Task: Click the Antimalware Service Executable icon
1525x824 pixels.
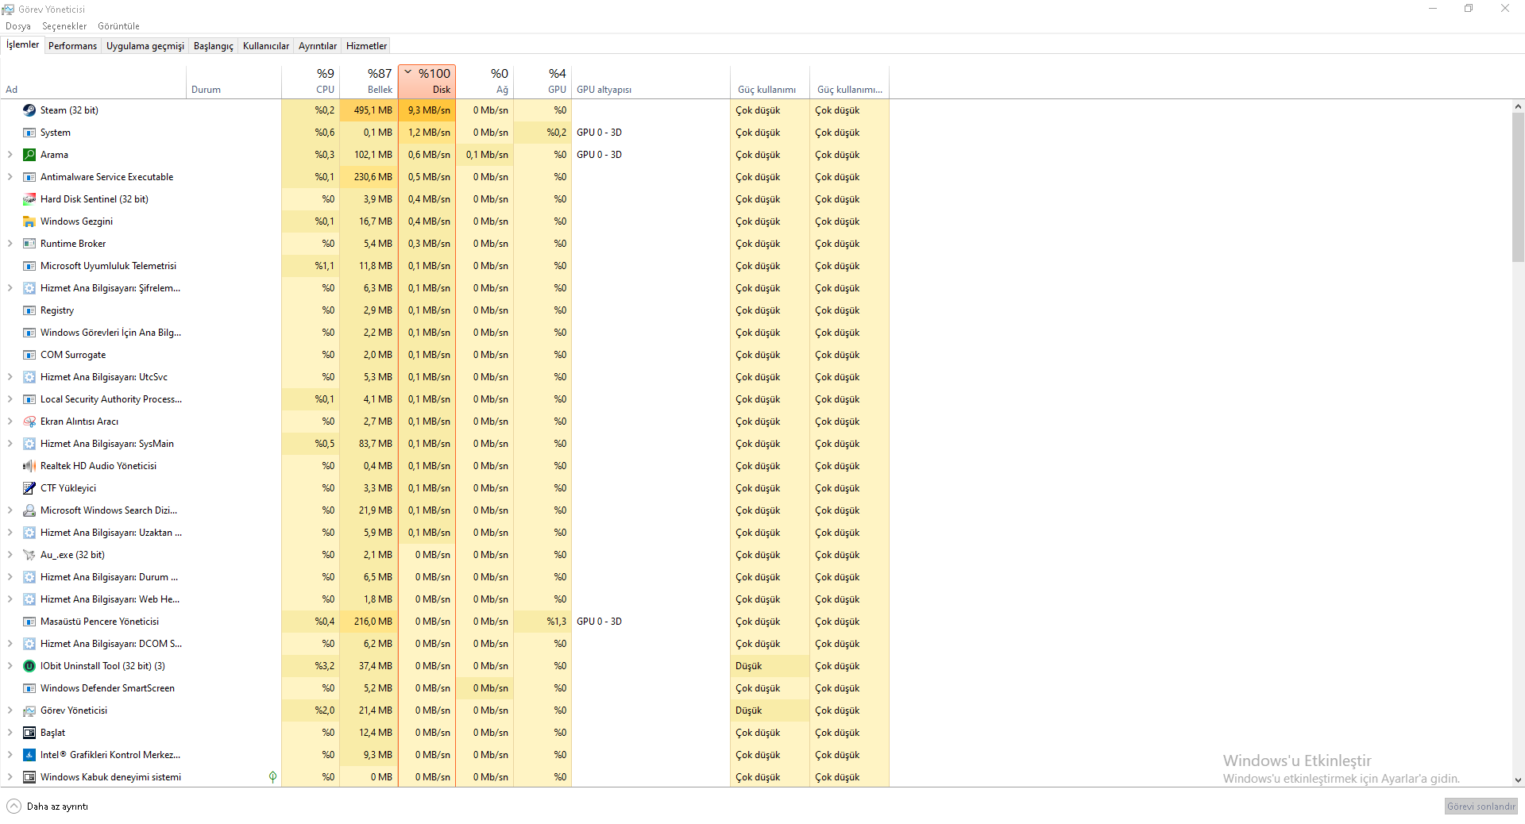Action: 29,177
